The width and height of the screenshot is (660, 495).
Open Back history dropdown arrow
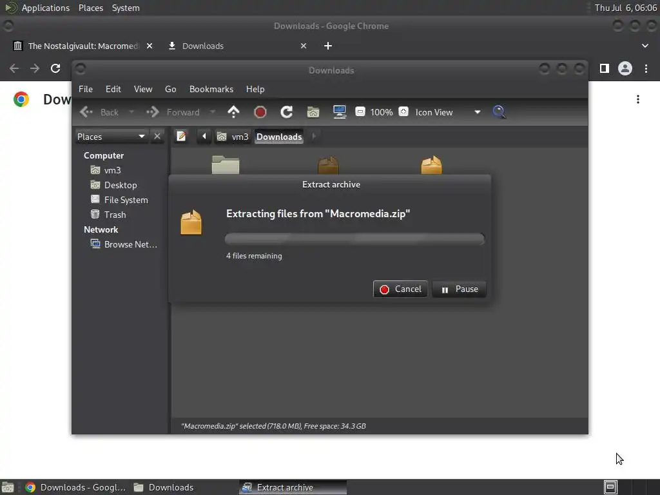[131, 112]
